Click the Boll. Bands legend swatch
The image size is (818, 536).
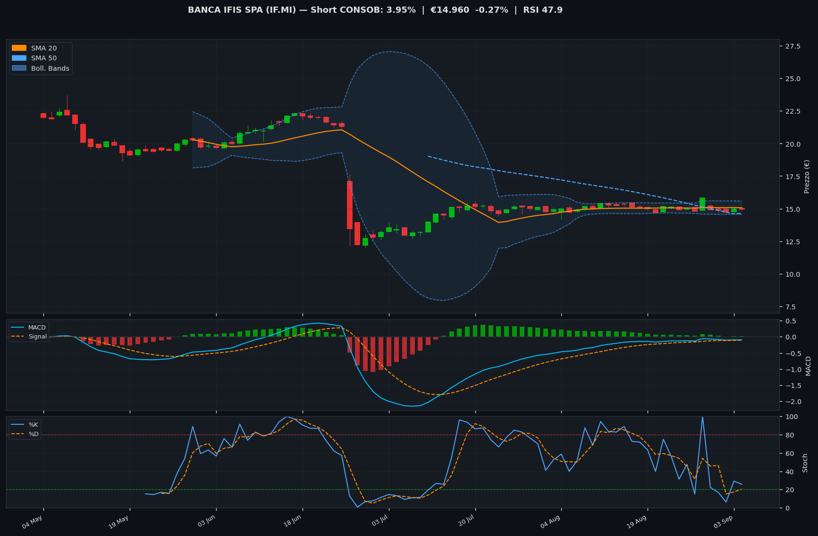tap(19, 68)
